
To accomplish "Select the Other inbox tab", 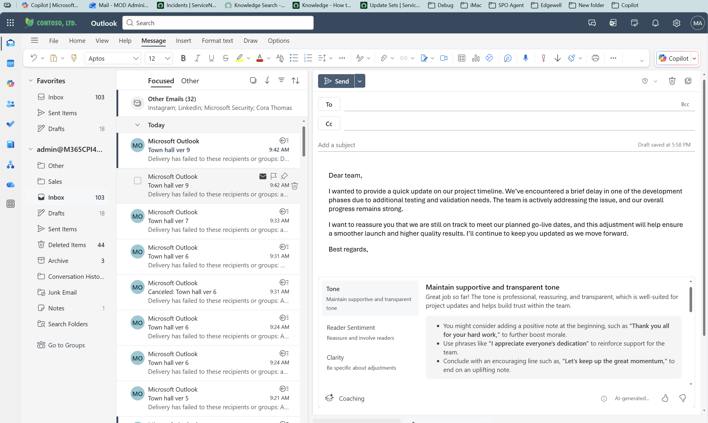I will click(190, 81).
